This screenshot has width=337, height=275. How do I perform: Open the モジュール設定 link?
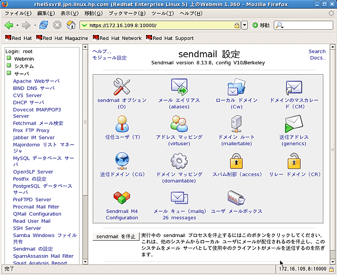109,58
